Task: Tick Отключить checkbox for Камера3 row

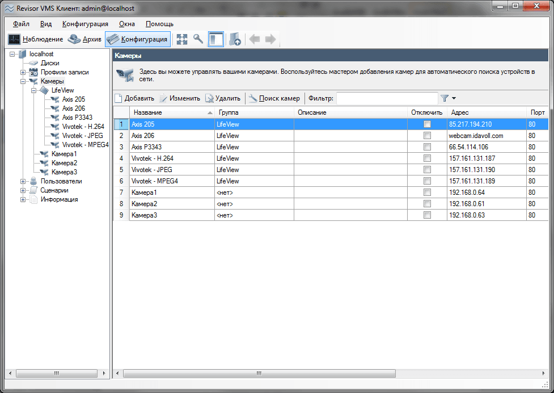Action: click(x=427, y=215)
